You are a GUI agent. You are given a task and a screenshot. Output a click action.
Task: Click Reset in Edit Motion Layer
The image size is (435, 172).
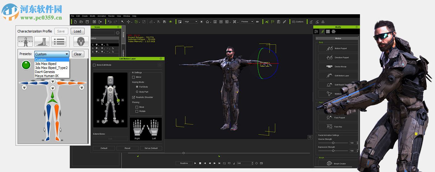(128, 148)
